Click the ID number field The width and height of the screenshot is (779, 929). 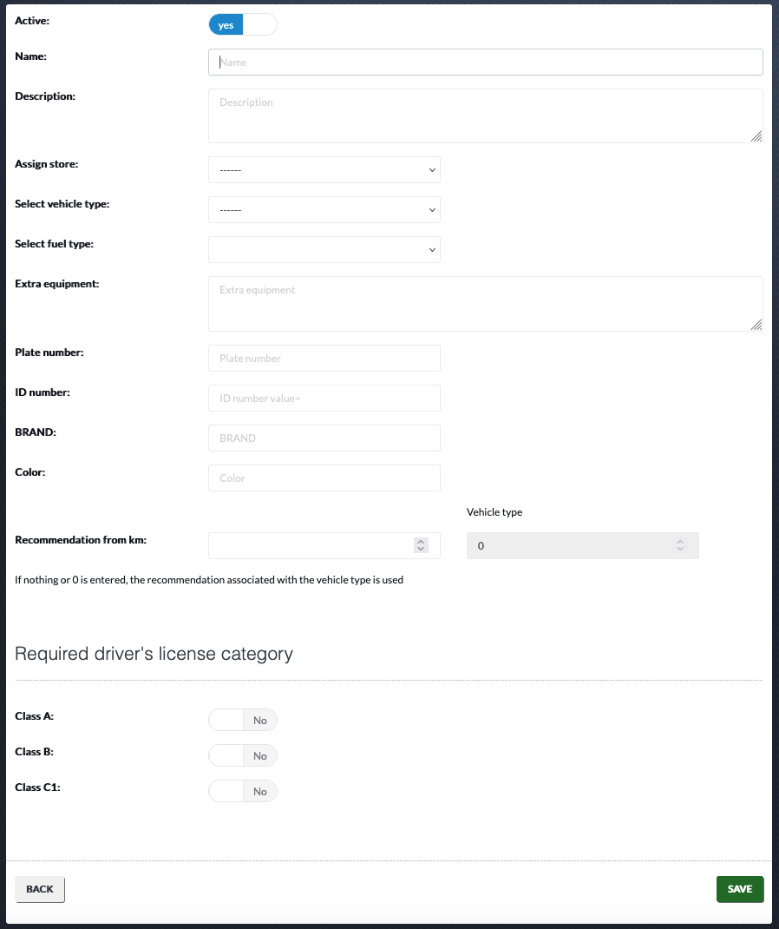point(324,399)
